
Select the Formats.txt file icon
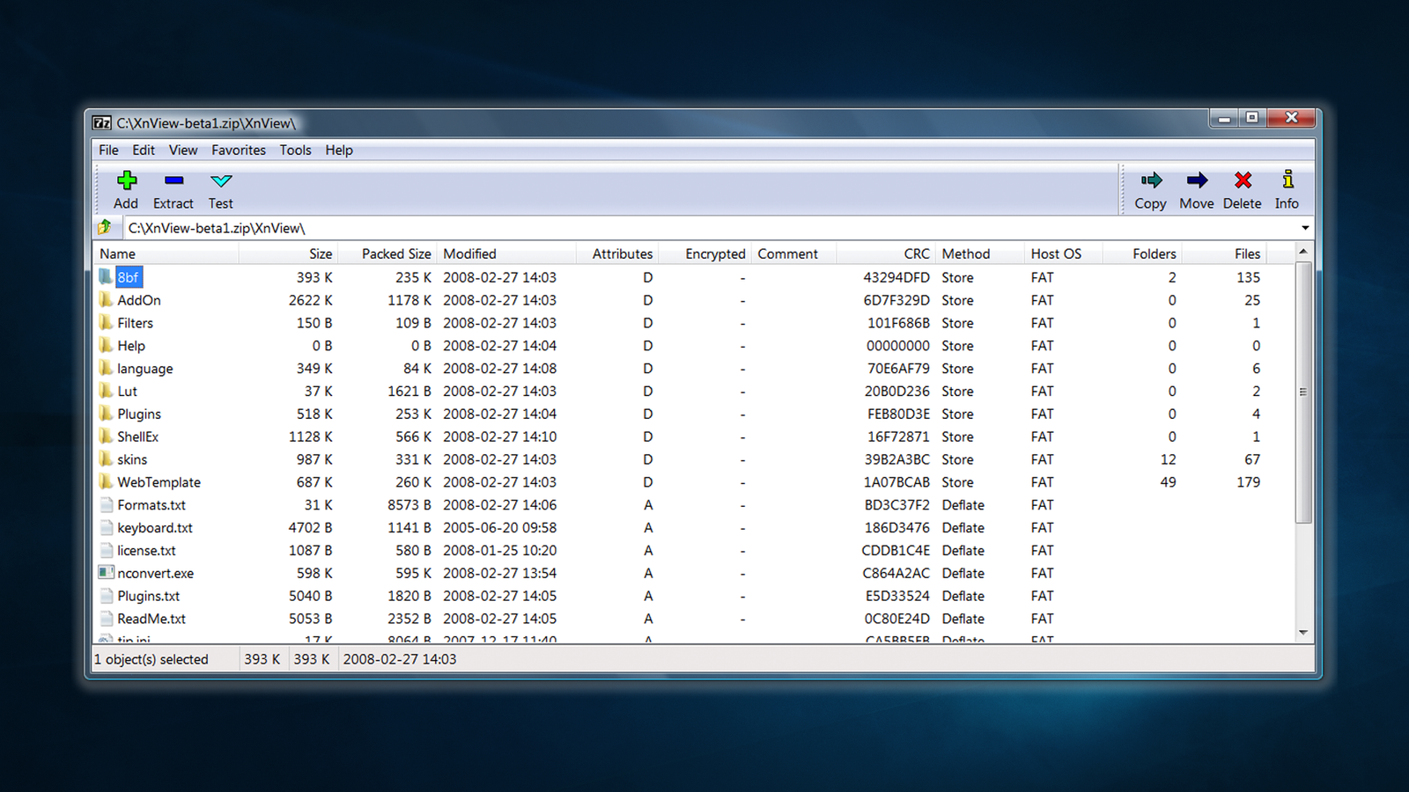107,505
